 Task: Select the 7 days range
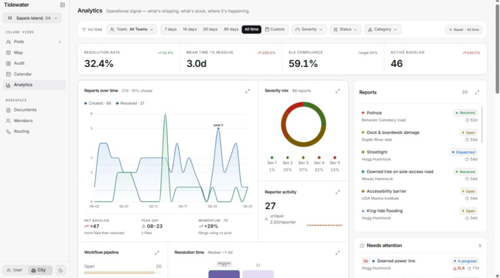pos(170,29)
